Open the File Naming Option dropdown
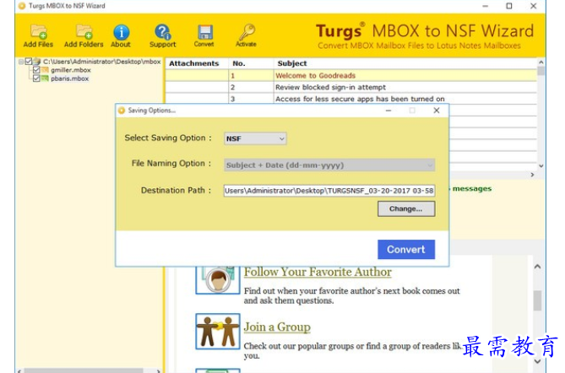 point(329,165)
